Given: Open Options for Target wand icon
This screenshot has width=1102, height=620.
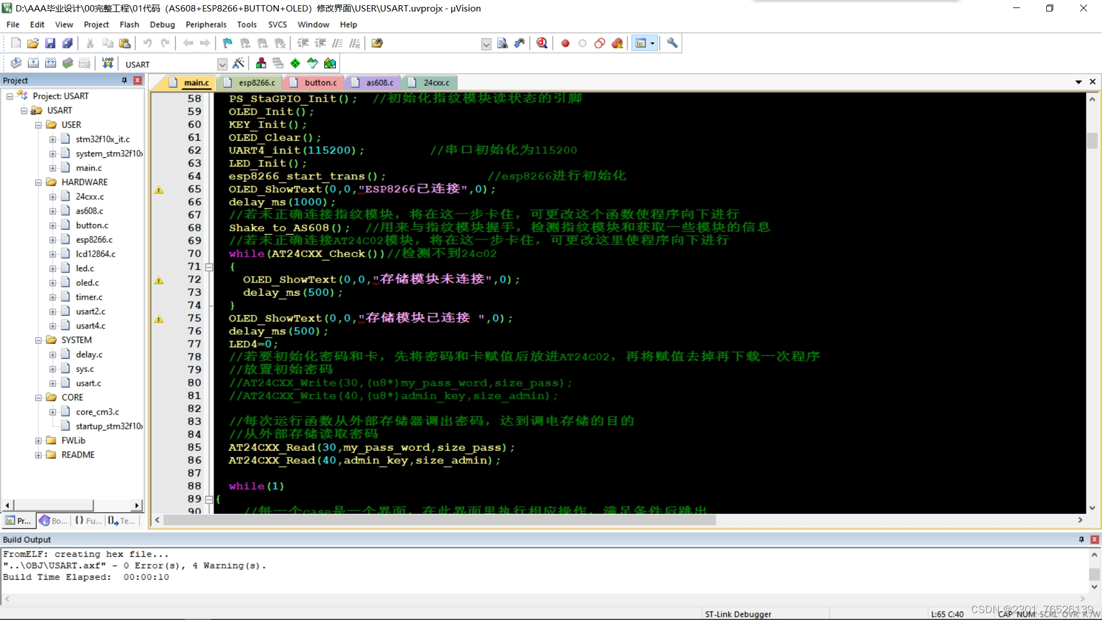Looking at the screenshot, I should pos(239,63).
